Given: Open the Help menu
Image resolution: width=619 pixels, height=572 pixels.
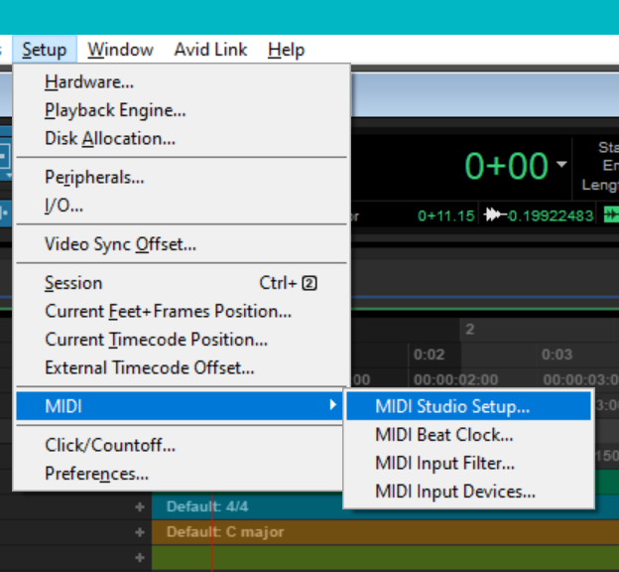Looking at the screenshot, I should coord(286,50).
